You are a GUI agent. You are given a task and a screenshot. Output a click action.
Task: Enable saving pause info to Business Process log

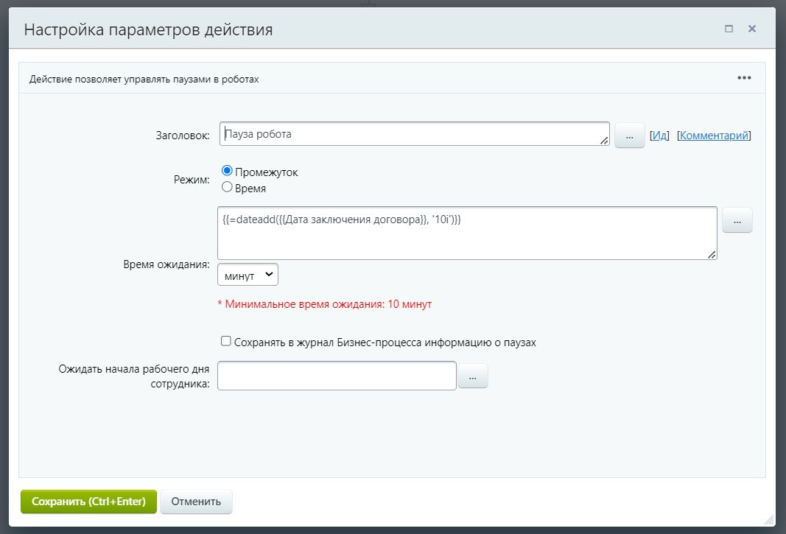pyautogui.click(x=226, y=342)
